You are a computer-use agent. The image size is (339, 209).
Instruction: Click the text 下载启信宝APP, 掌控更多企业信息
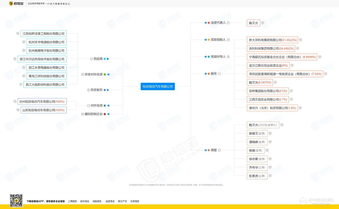coord(46,201)
